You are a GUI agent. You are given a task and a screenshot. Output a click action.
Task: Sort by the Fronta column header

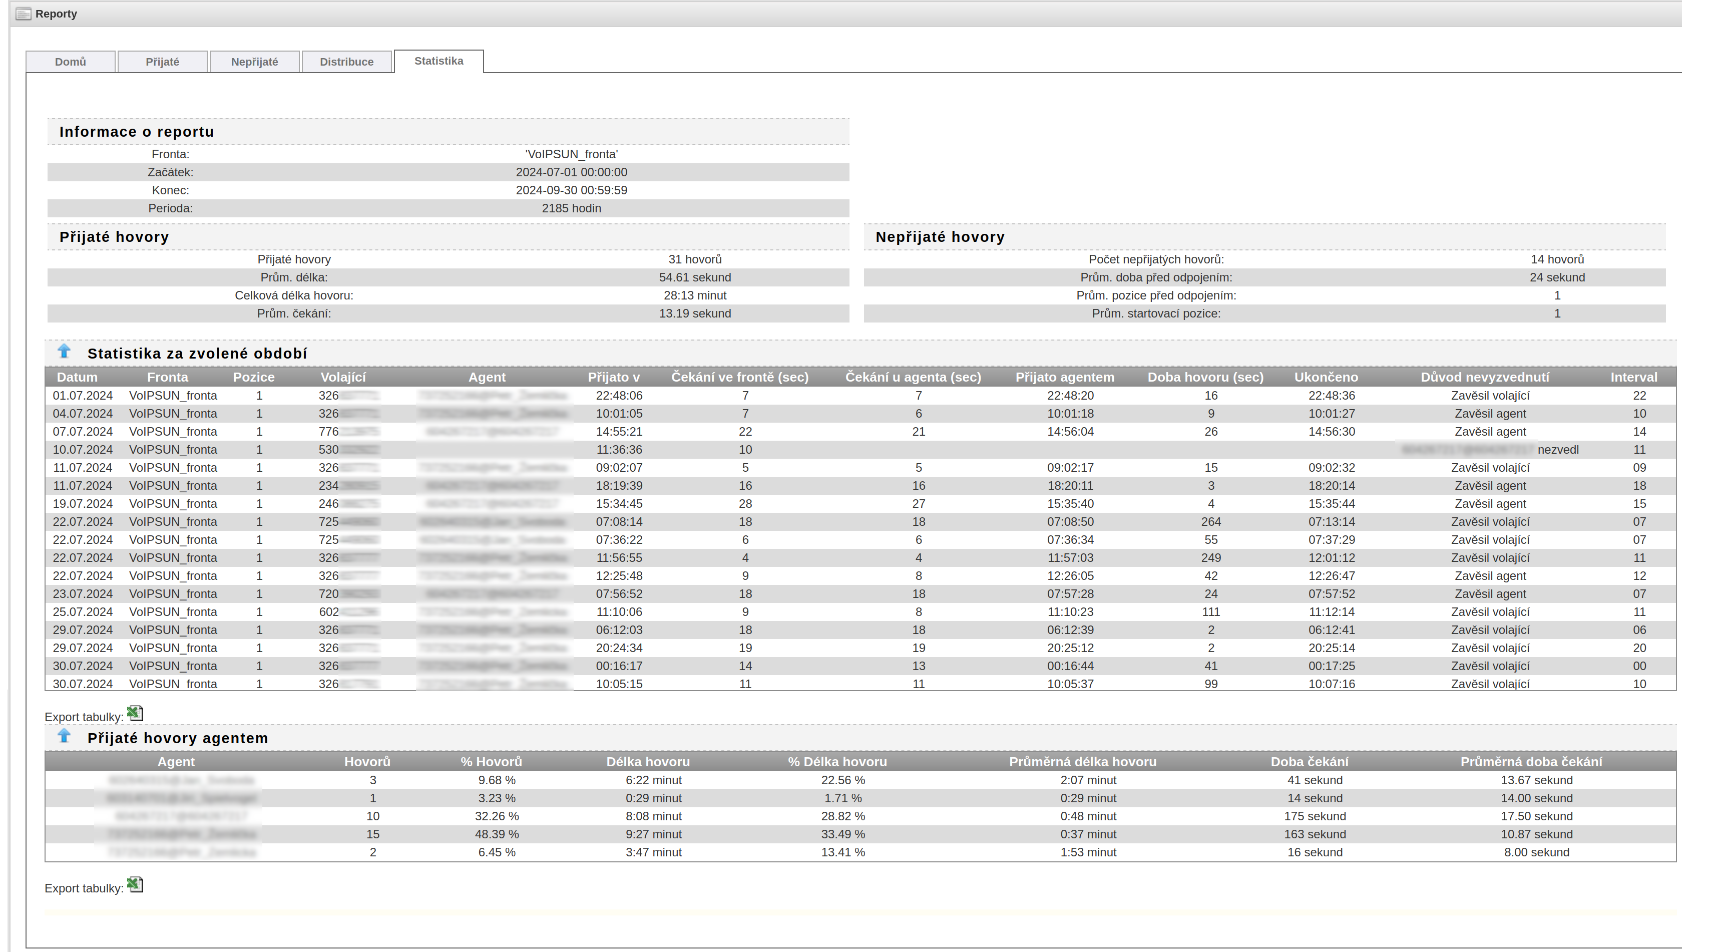click(x=168, y=377)
